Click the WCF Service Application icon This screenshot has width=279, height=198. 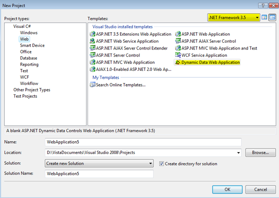178,55
